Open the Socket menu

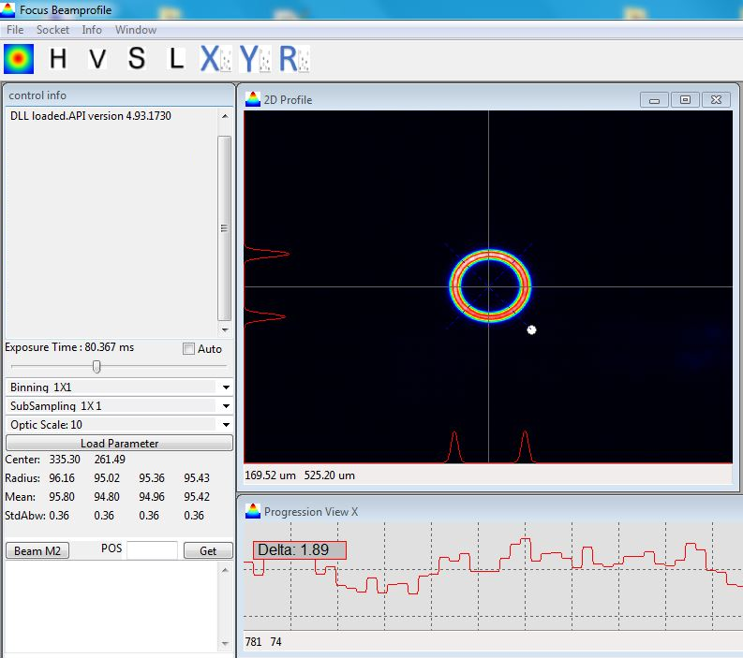(52, 30)
